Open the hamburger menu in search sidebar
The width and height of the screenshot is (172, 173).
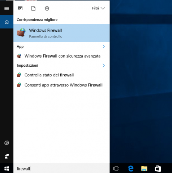click(x=7, y=8)
